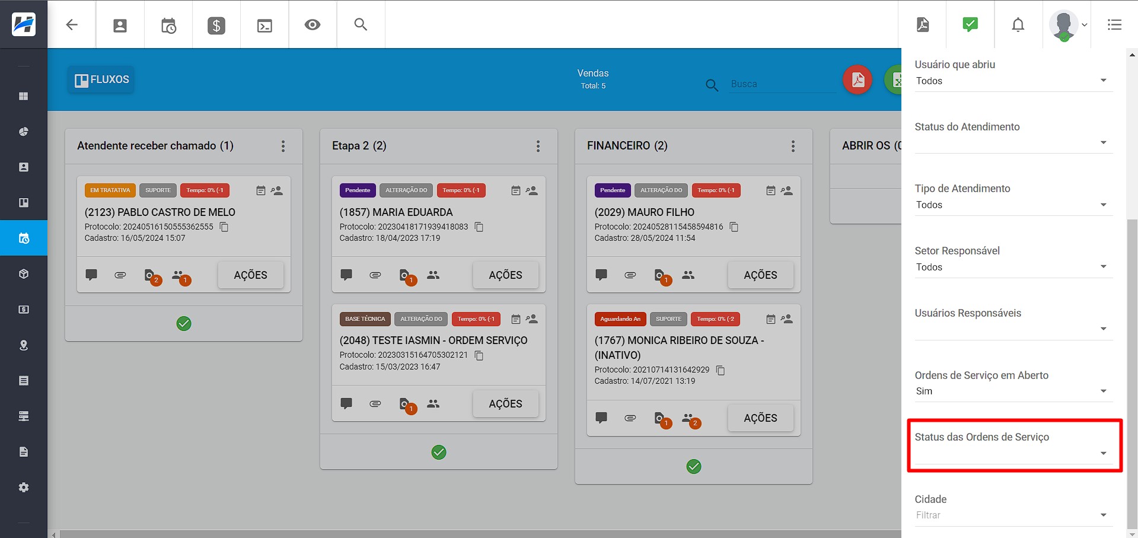Image resolution: width=1138 pixels, height=538 pixels.
Task: Open contacts icon in left sidebar
Action: [24, 167]
